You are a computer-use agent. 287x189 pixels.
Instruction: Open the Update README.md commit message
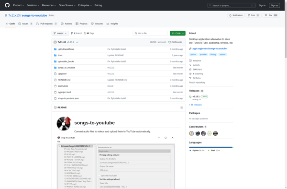(117, 80)
